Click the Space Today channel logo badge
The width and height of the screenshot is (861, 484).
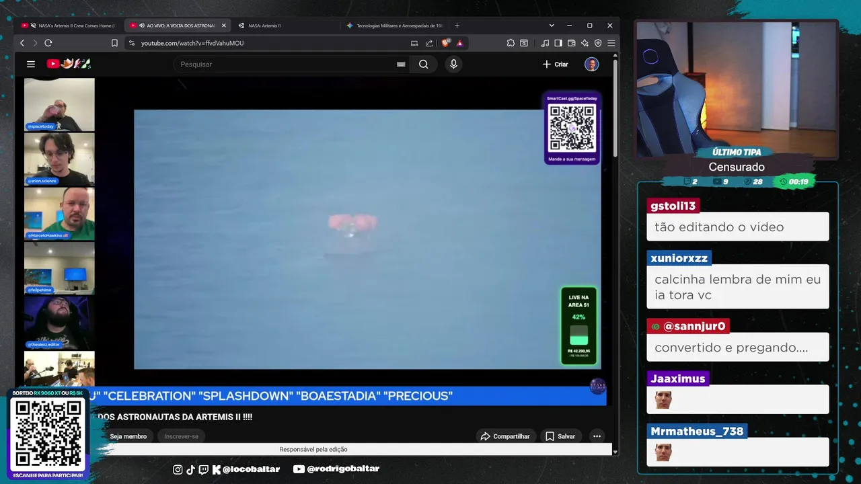[597, 386]
